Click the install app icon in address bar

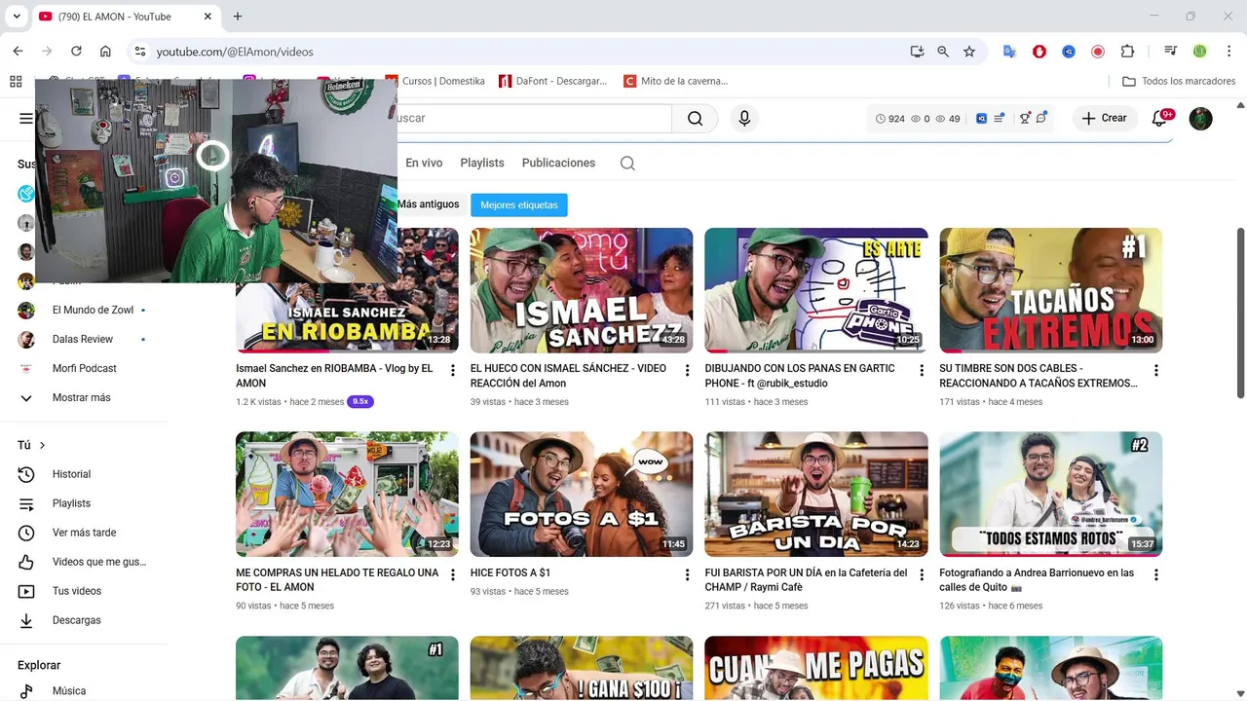pos(917,52)
